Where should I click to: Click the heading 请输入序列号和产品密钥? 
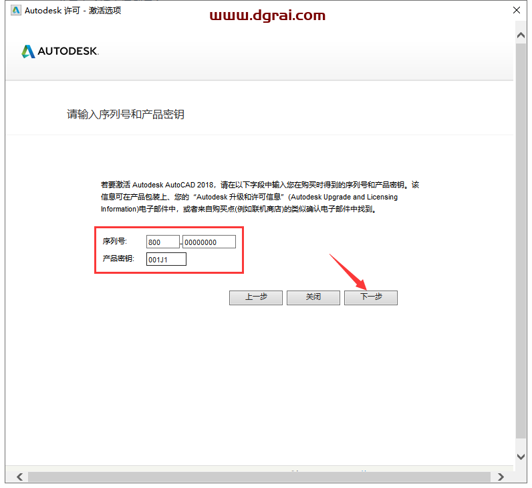coord(126,114)
